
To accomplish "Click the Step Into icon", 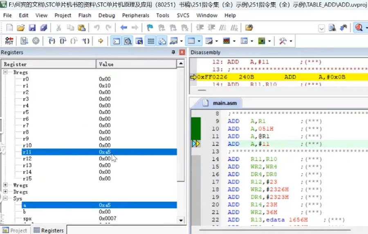I will pyautogui.click(x=52, y=41).
